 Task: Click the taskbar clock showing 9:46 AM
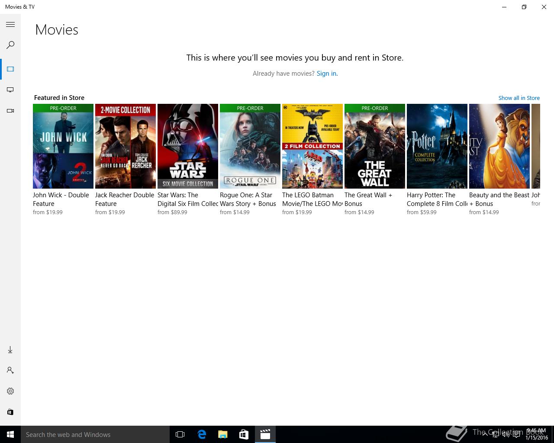click(x=536, y=434)
